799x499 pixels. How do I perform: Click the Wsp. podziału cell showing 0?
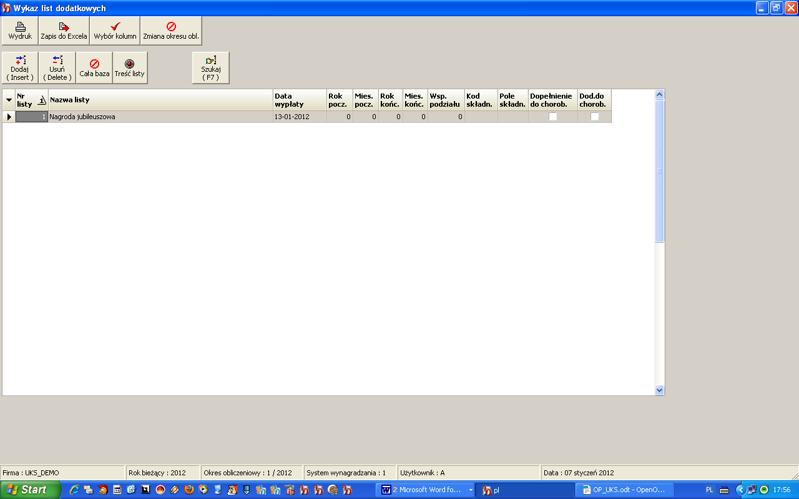click(446, 117)
